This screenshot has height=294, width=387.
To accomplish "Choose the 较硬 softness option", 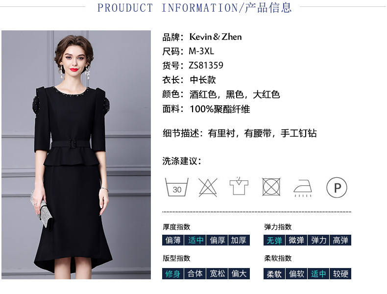I will click(340, 274).
